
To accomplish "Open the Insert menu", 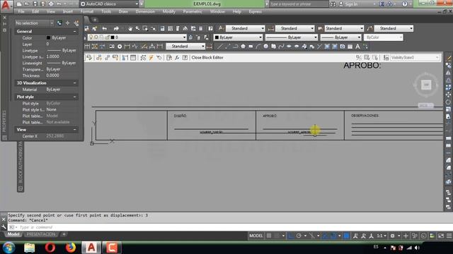I will pyautogui.click(x=68, y=12).
